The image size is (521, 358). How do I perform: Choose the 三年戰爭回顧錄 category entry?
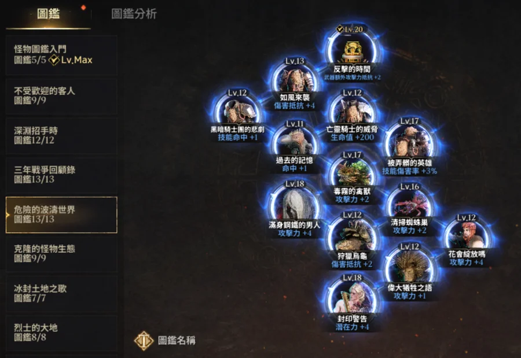[61, 175]
